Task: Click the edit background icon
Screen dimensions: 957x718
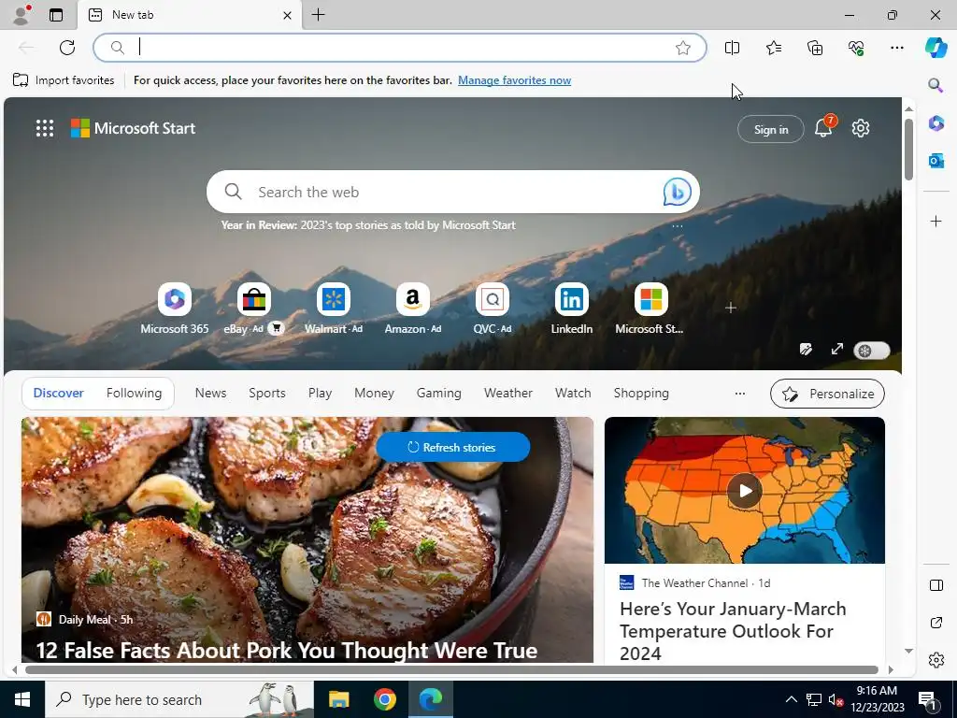Action: (806, 350)
